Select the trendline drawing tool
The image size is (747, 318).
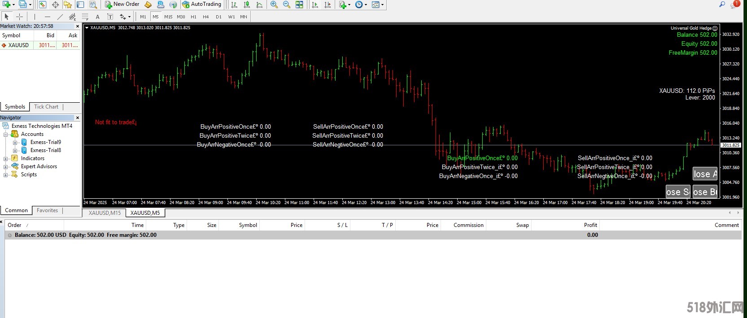[60, 17]
